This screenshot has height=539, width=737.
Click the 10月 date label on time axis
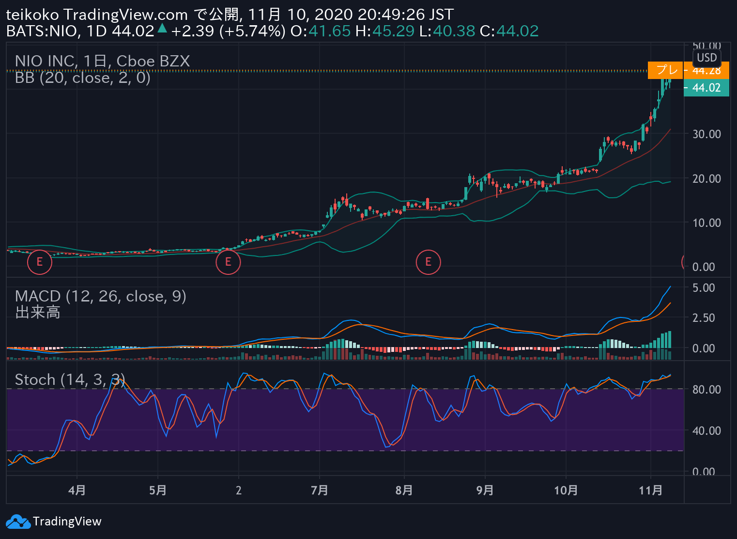coord(566,490)
